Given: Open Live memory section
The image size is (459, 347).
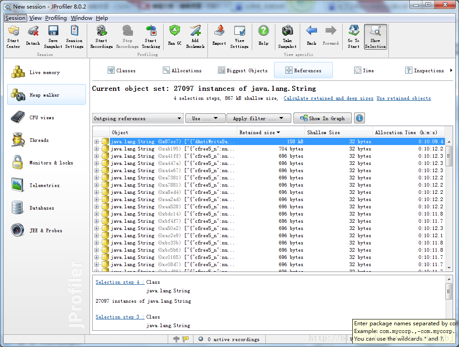Looking at the screenshot, I should coord(47,72).
